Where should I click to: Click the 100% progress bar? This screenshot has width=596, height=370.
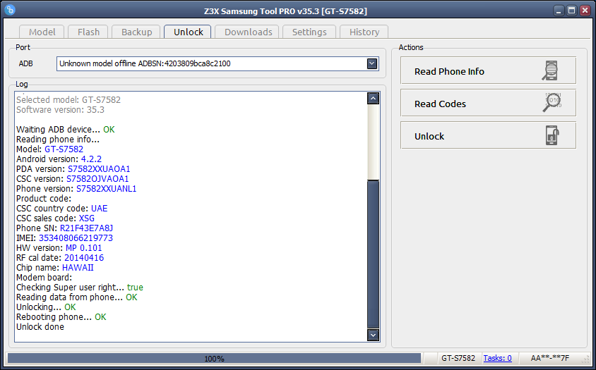pyautogui.click(x=214, y=358)
